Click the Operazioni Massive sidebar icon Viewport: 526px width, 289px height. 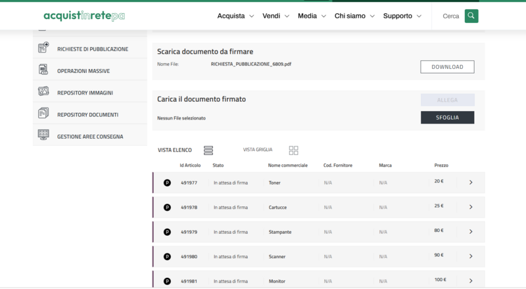(x=43, y=70)
